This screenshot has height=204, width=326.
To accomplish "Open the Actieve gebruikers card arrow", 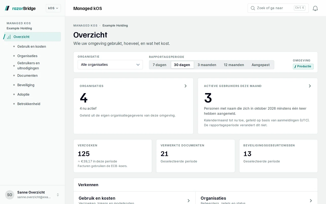I will pyautogui.click(x=310, y=86).
